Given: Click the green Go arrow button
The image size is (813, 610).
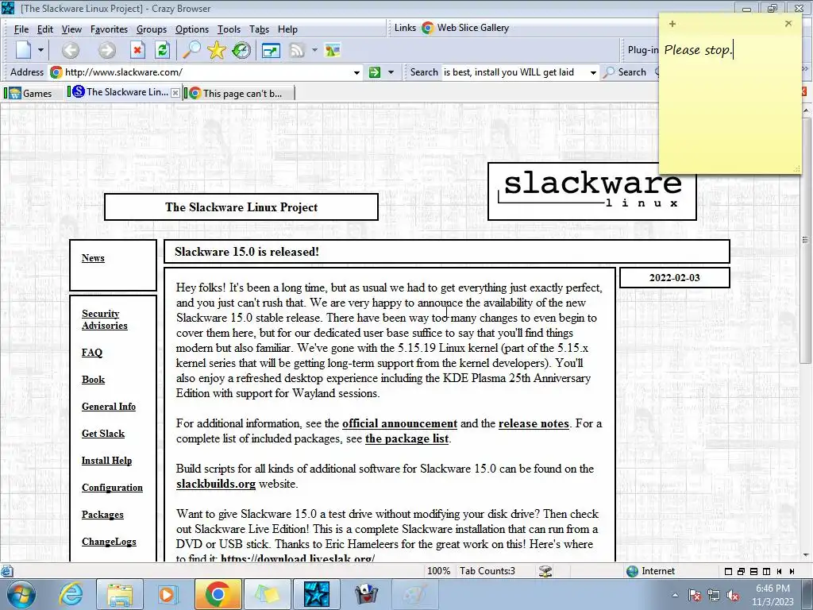Looking at the screenshot, I should click(x=375, y=72).
